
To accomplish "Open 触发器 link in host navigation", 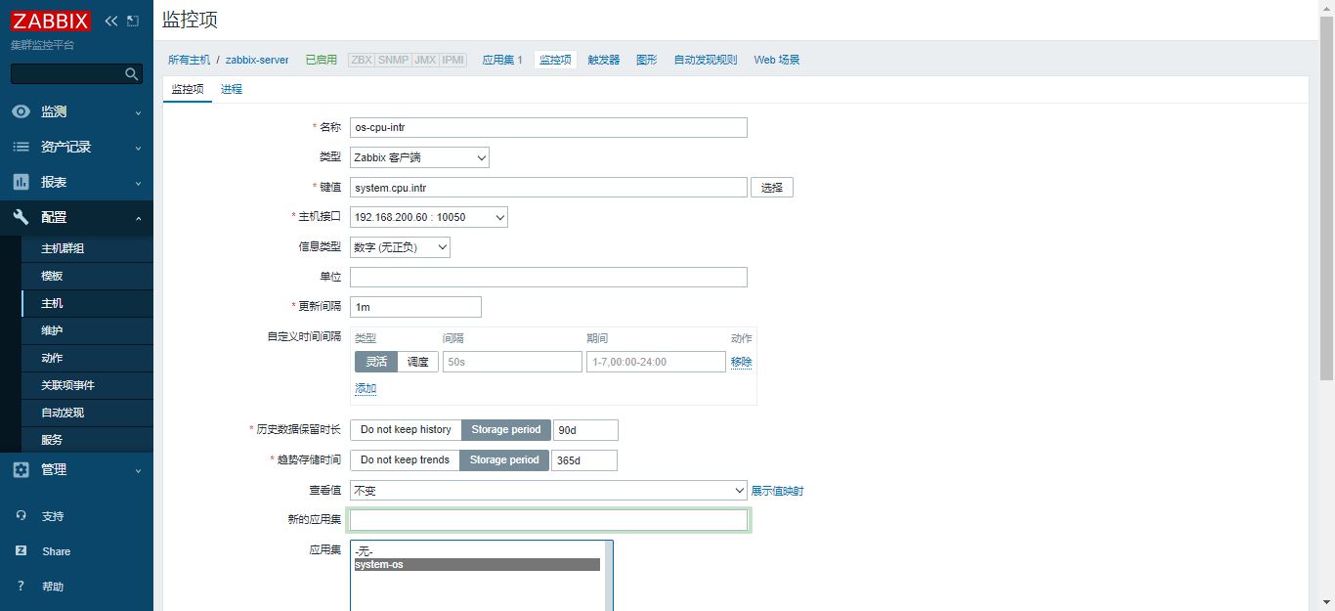I will click(604, 60).
